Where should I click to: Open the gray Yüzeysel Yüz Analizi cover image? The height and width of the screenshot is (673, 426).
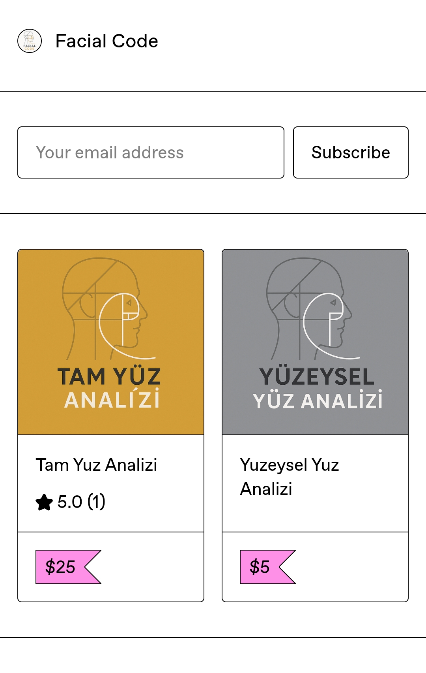click(x=315, y=342)
